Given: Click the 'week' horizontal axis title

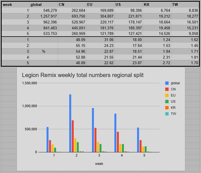Looking at the screenshot, I should coord(99,164).
